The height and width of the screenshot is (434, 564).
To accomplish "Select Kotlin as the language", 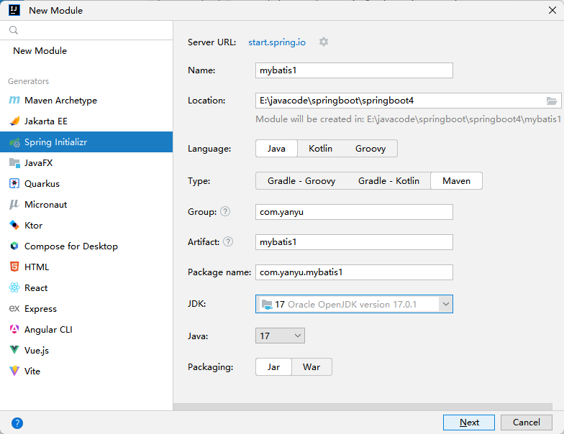I will (321, 148).
